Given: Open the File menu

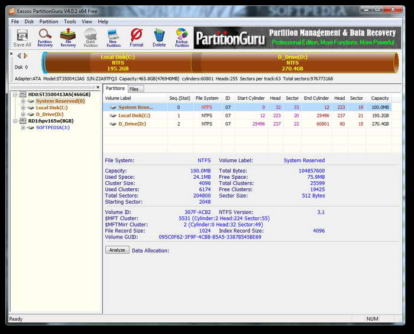Looking at the screenshot, I should [15, 22].
